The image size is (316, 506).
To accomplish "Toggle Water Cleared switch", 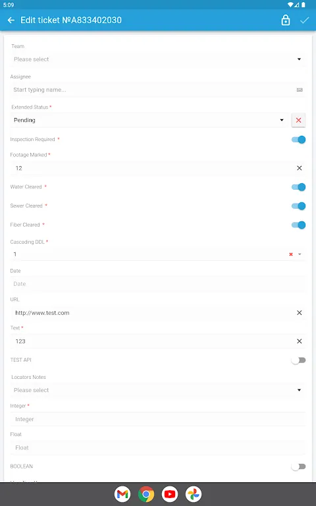I will (298, 187).
